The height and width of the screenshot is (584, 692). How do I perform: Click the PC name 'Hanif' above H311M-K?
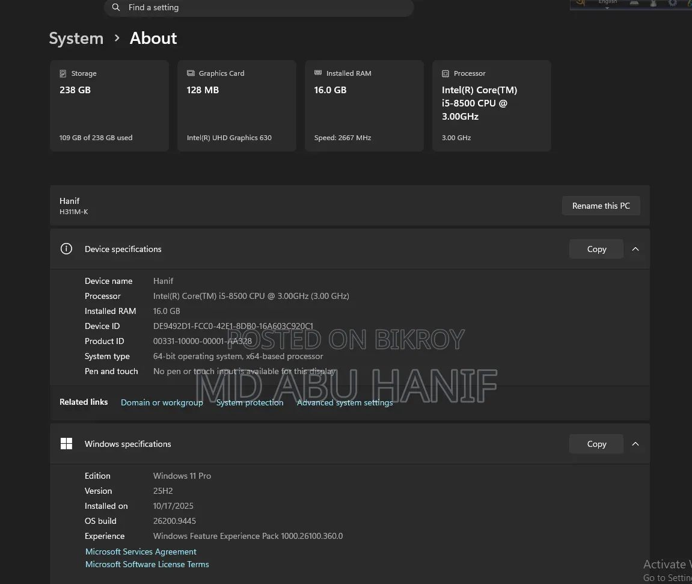click(x=69, y=201)
